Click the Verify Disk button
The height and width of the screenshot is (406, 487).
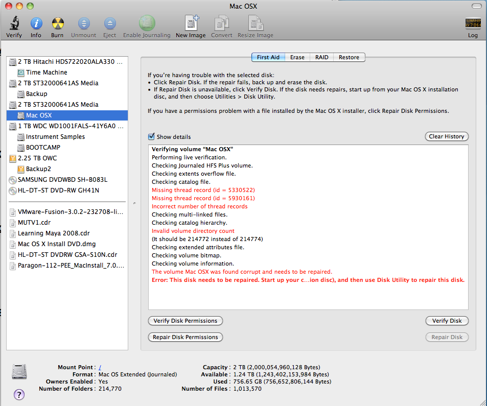(x=447, y=321)
